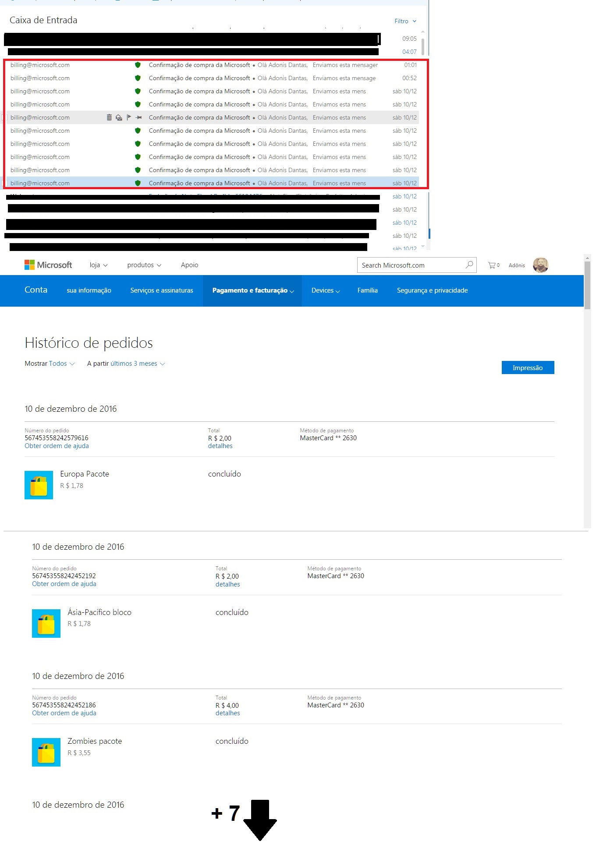Open the blue-highlighted billing email
The height and width of the screenshot is (848, 596).
213,183
